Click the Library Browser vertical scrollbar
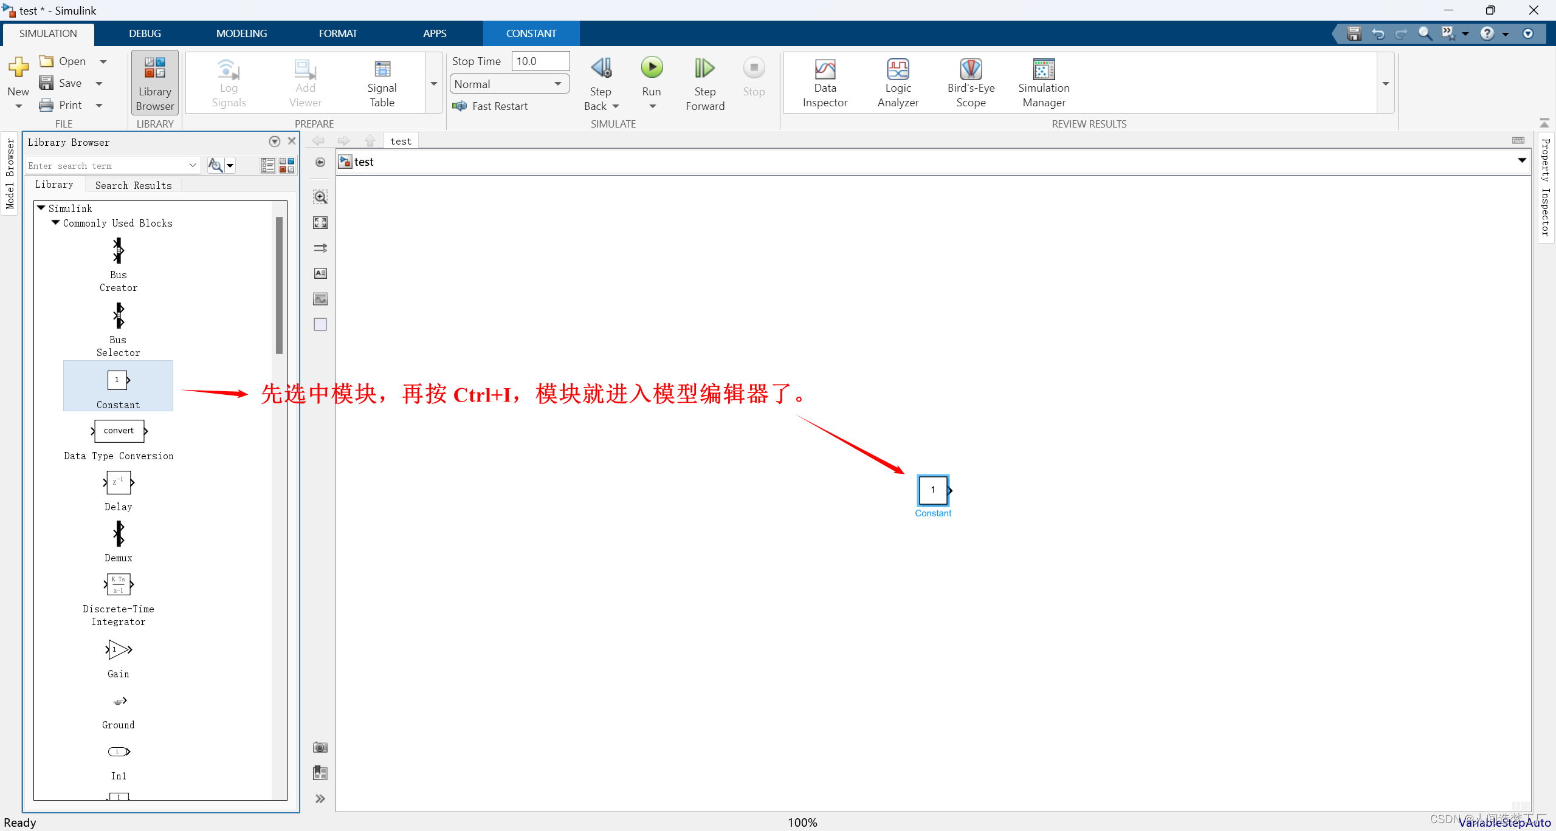Viewport: 1556px width, 831px height. tap(279, 286)
